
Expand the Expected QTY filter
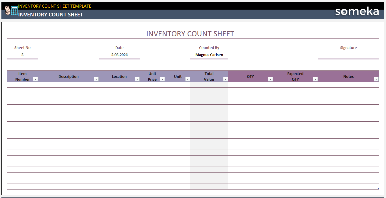[x=315, y=79]
